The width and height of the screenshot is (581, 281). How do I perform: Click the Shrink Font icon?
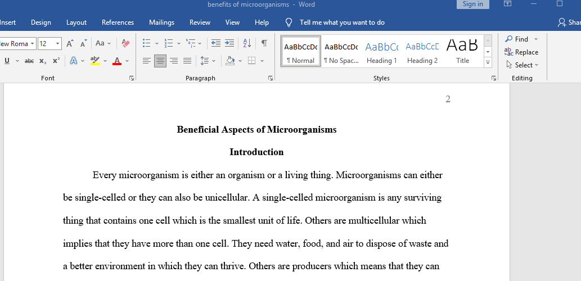pos(84,43)
